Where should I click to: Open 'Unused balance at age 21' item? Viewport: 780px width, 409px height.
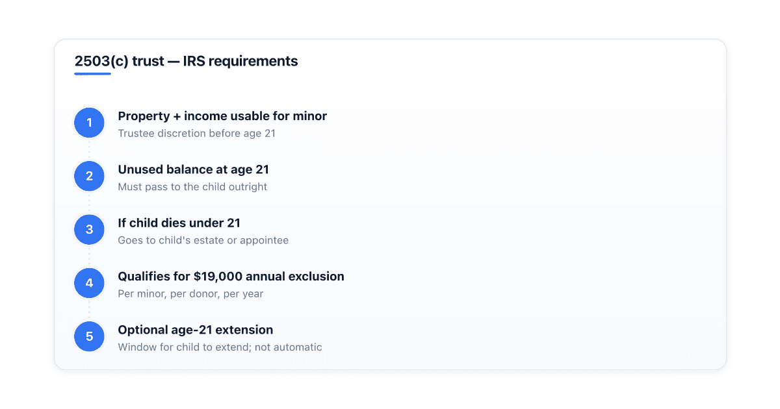coord(193,169)
